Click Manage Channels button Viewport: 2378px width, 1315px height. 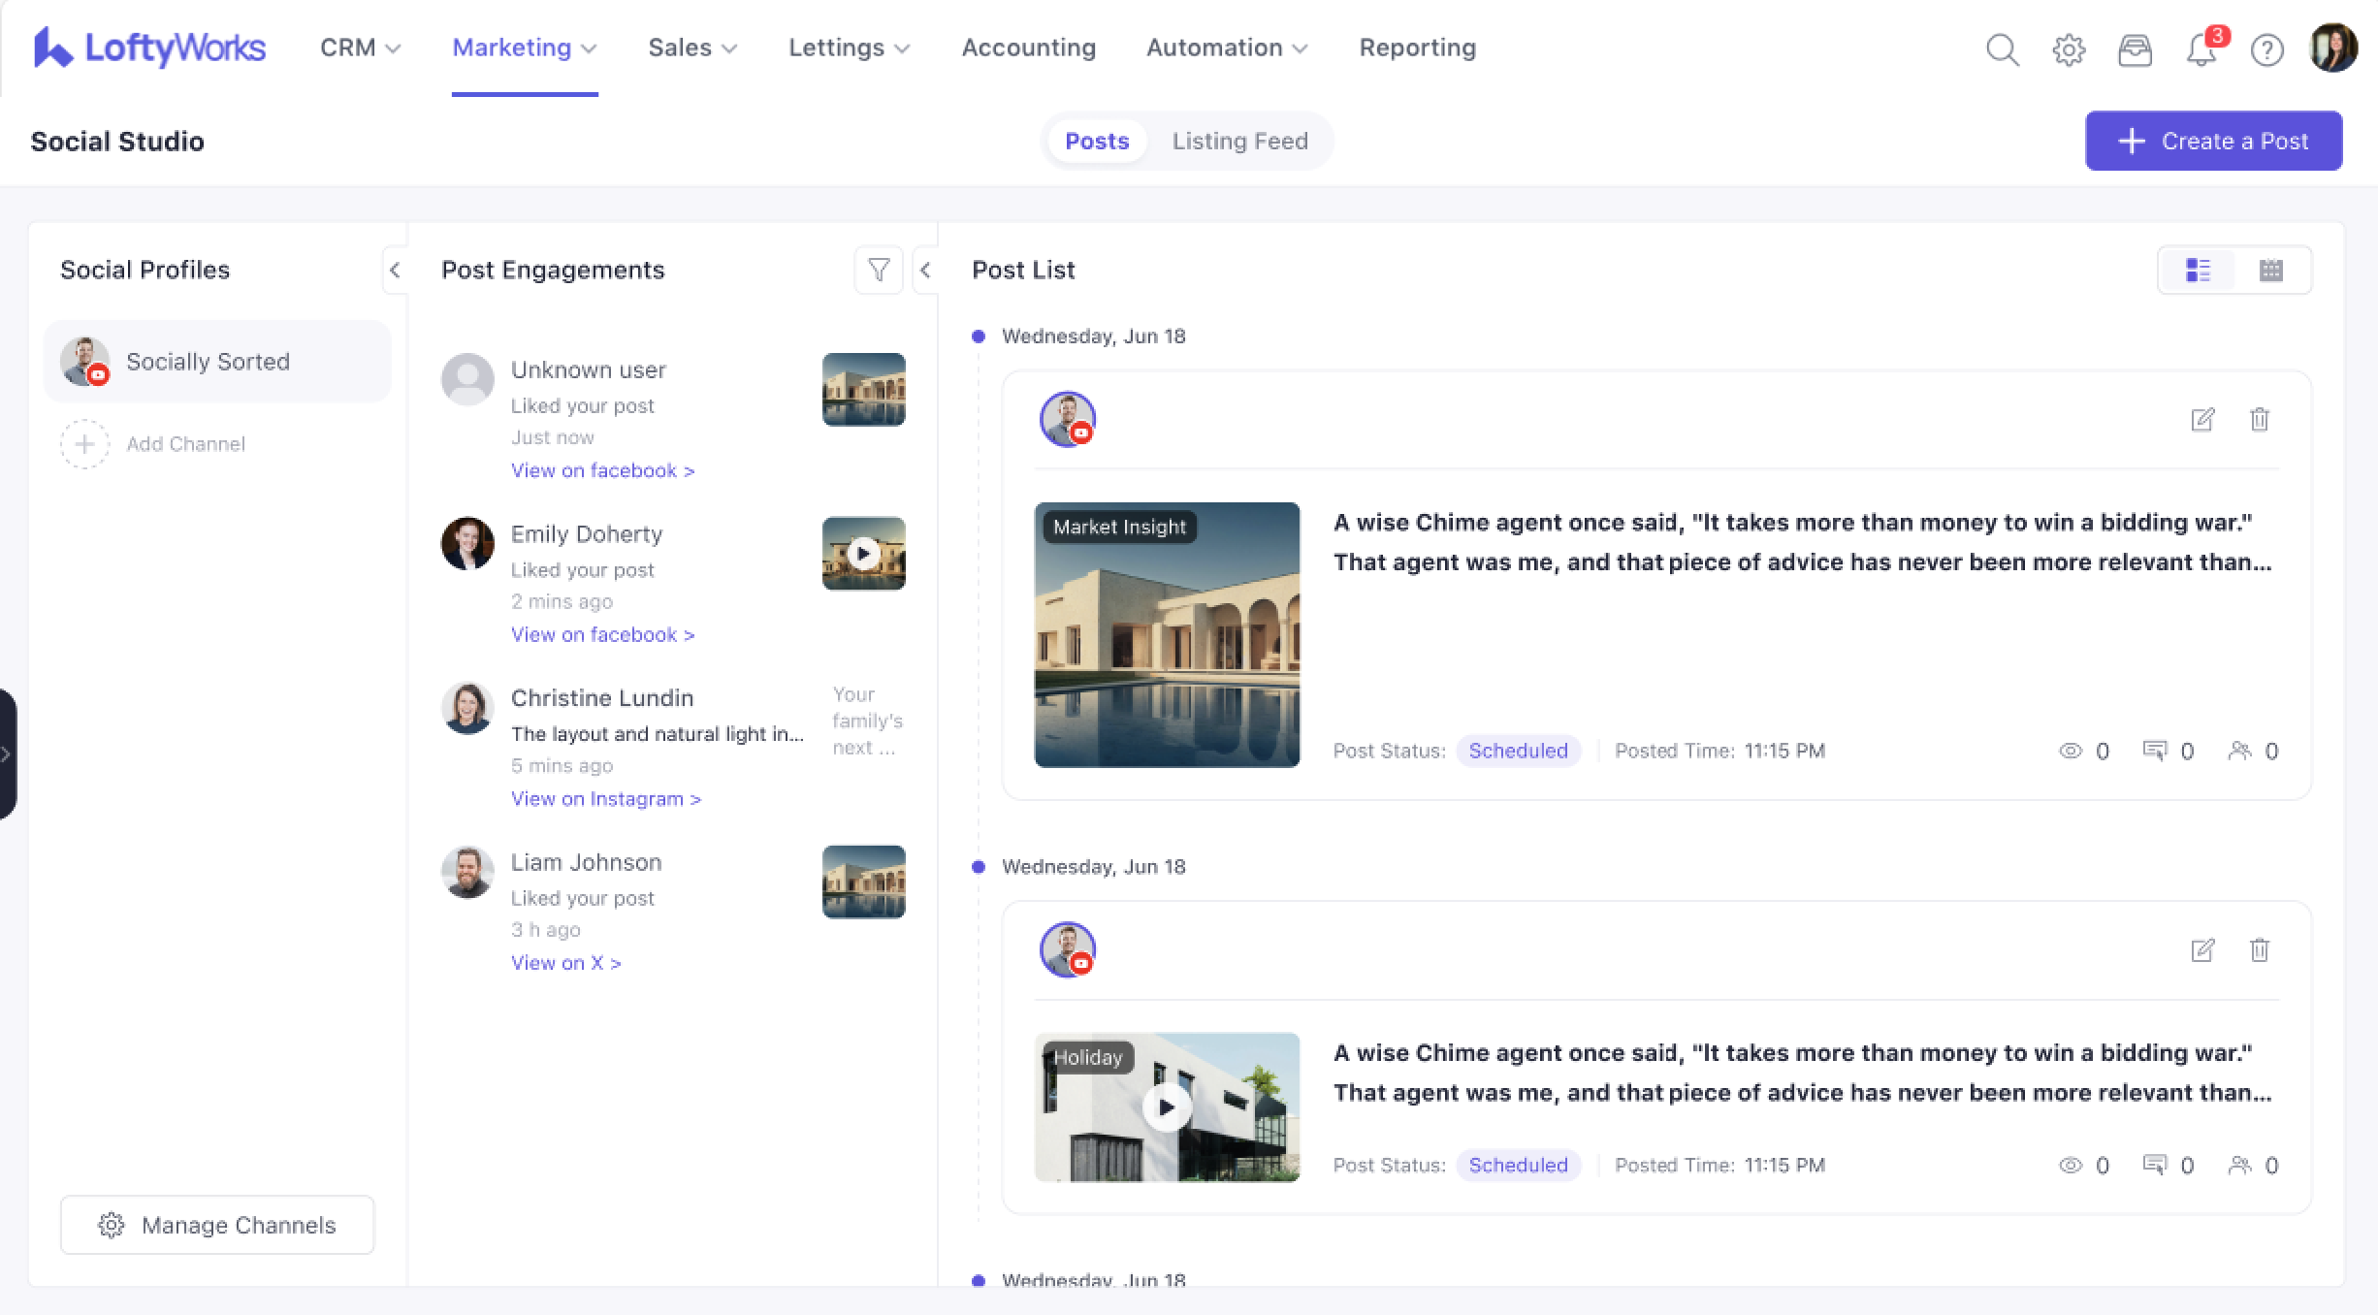pos(217,1225)
